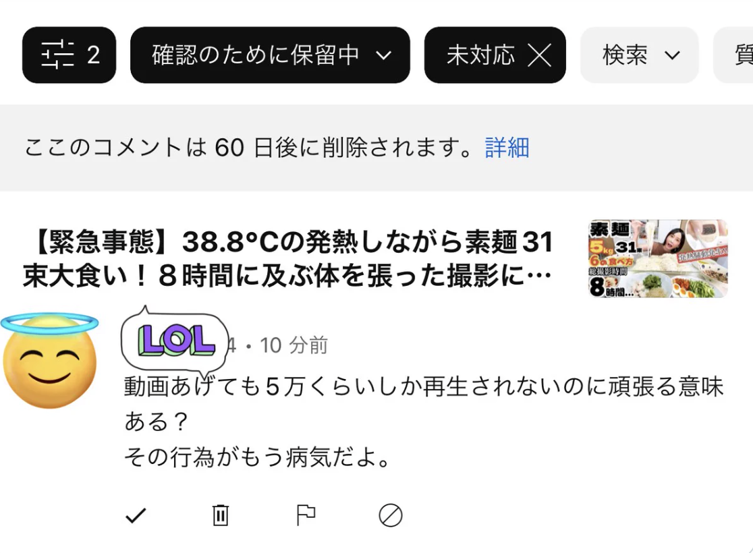This screenshot has height=553, width=753.
Task: Tap the LOL speech bubble sticker
Action: (x=174, y=341)
